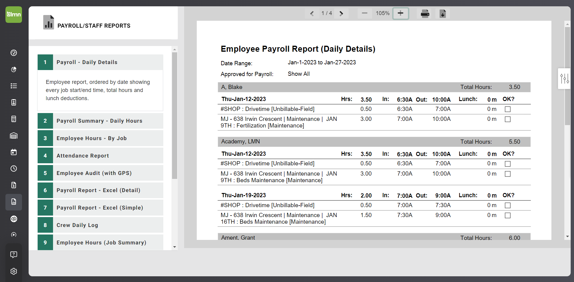Image resolution: width=574 pixels, height=282 pixels.
Task: Select Payroll Report - Excel (Detail)
Action: (x=100, y=190)
